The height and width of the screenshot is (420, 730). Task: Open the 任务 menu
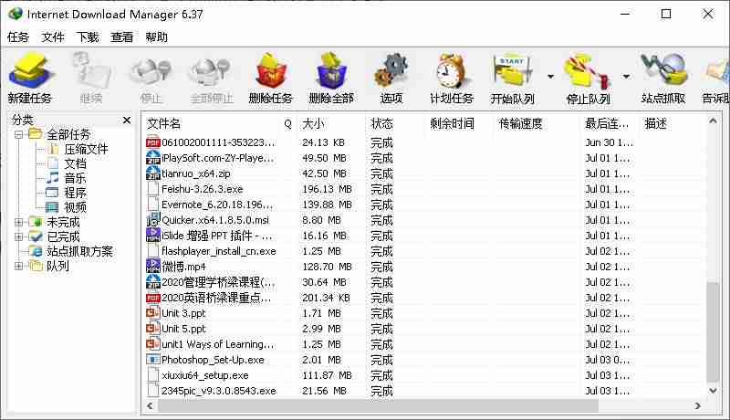18,37
